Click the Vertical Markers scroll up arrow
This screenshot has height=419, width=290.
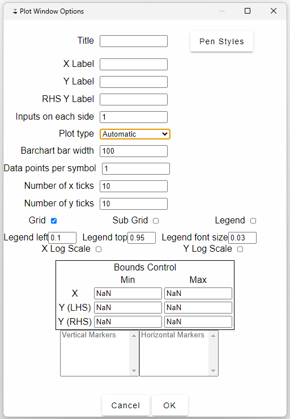point(134,336)
